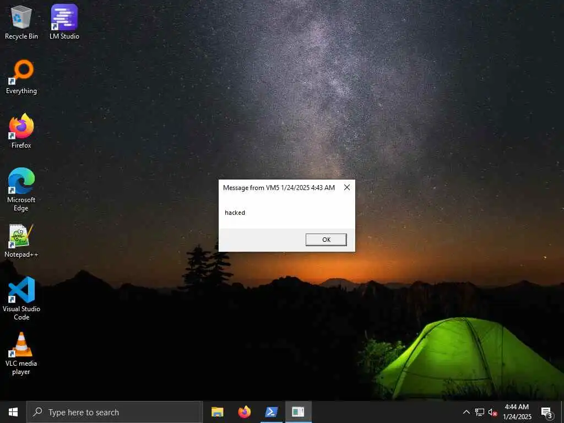Viewport: 564px width, 423px height.
Task: Select the Notepad++ desktop shortcut
Action: (21, 241)
